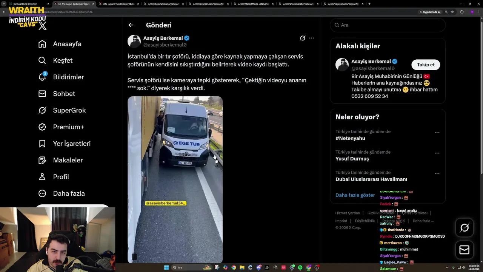Open the taskbar clock showing 11.03.2026
Image resolution: width=483 pixels, height=272 pixels.
pyautogui.click(x=474, y=267)
